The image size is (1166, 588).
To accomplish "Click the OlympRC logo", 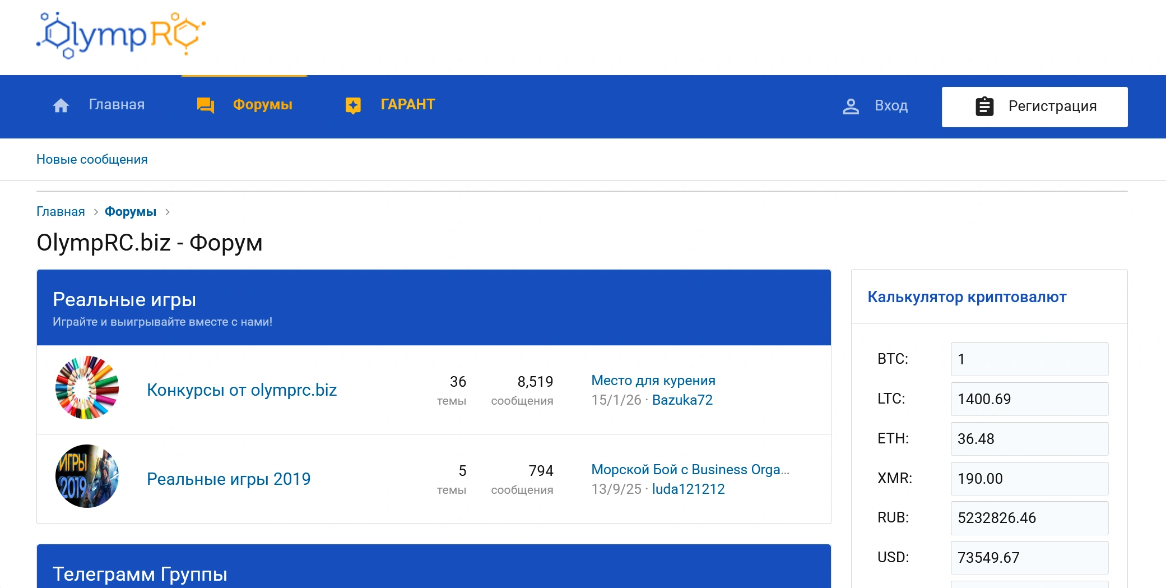I will pyautogui.click(x=121, y=35).
